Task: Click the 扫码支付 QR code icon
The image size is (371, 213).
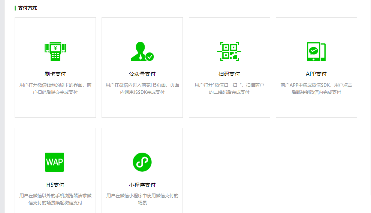Action: 229,52
